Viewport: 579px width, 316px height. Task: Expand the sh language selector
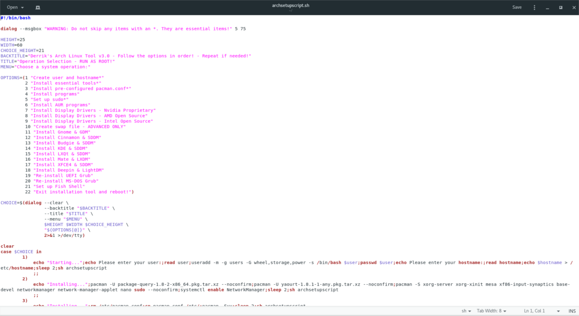pos(465,311)
